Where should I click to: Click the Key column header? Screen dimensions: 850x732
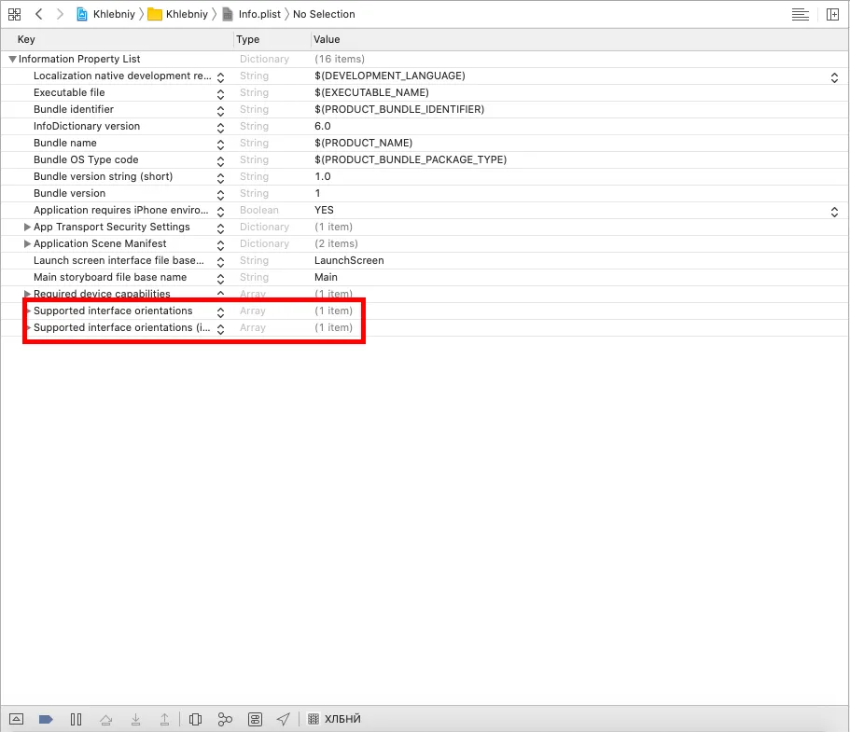(26, 39)
